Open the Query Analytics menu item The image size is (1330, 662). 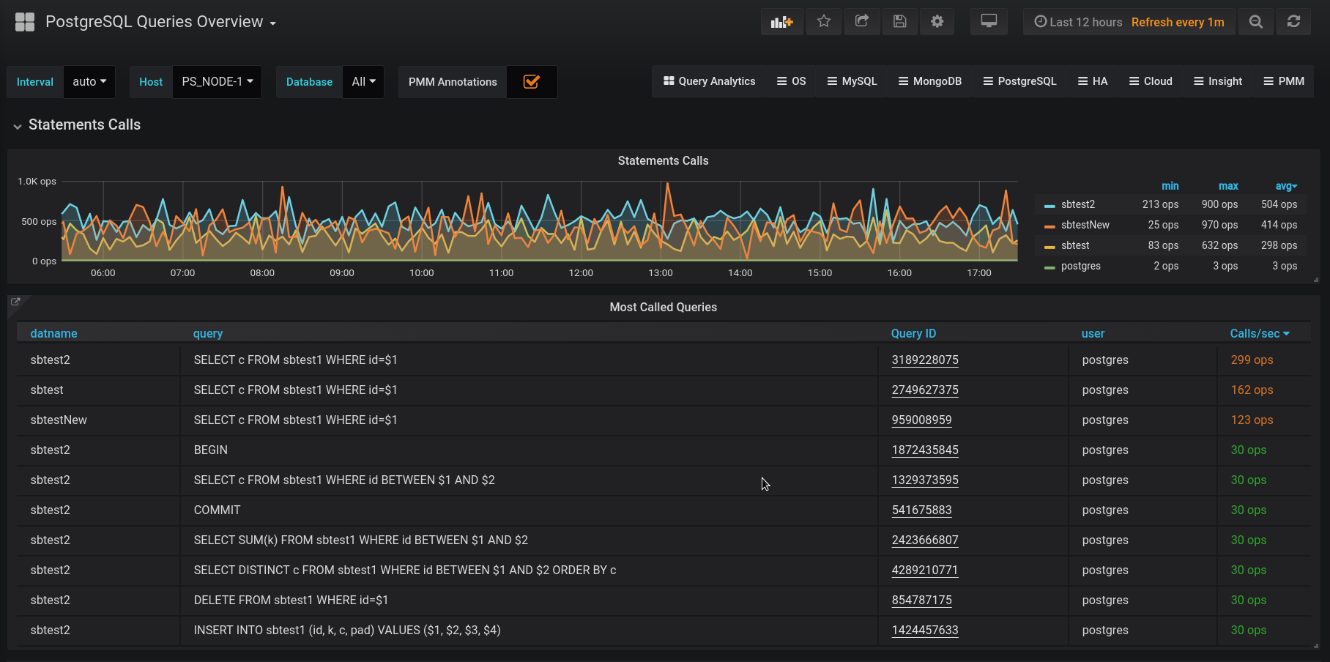[x=709, y=81]
